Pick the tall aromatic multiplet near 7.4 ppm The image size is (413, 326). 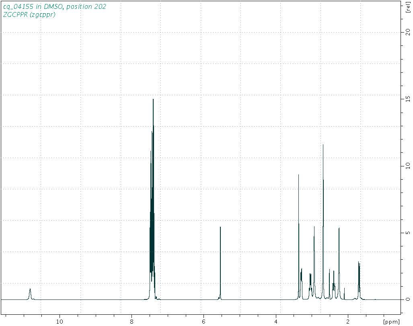tap(152, 200)
